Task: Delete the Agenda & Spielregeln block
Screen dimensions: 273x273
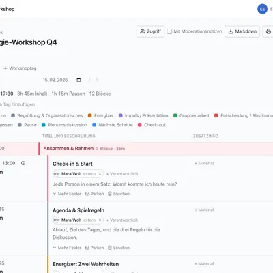Action: (x=119, y=248)
